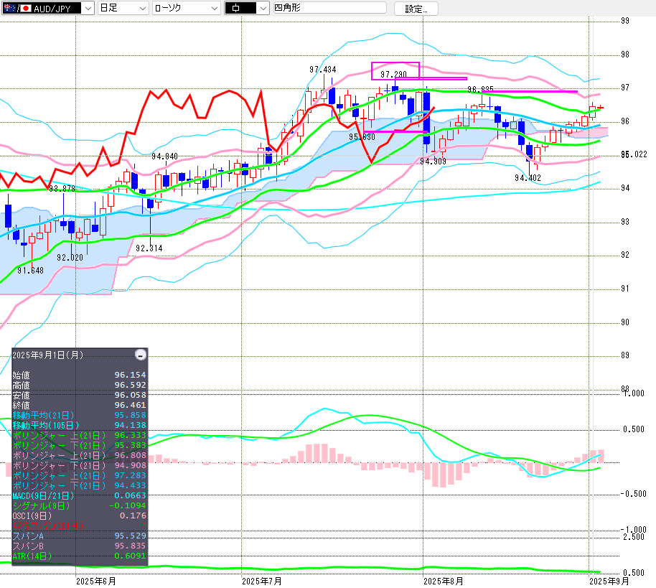This screenshot has height=588, width=656.
Task: Click the 終値 96.461 row
Action: click(80, 405)
